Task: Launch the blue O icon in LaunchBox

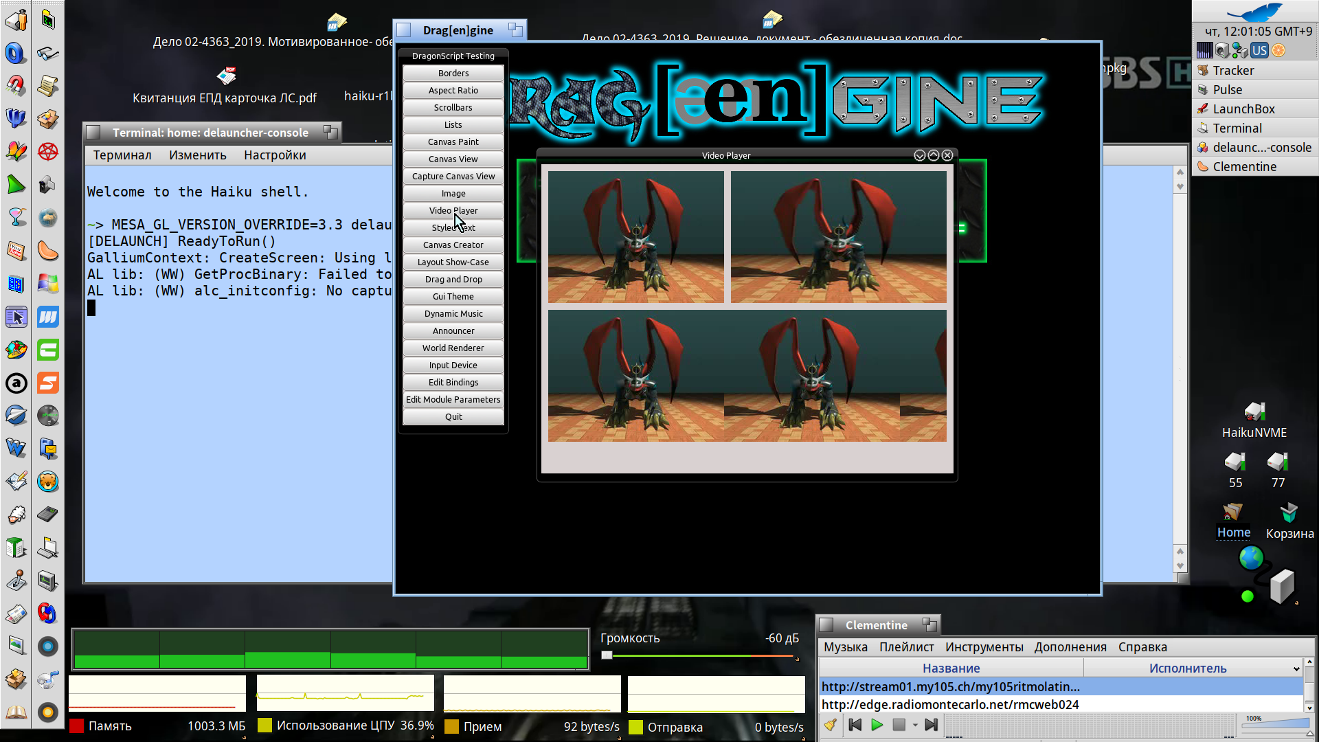Action: click(x=16, y=53)
